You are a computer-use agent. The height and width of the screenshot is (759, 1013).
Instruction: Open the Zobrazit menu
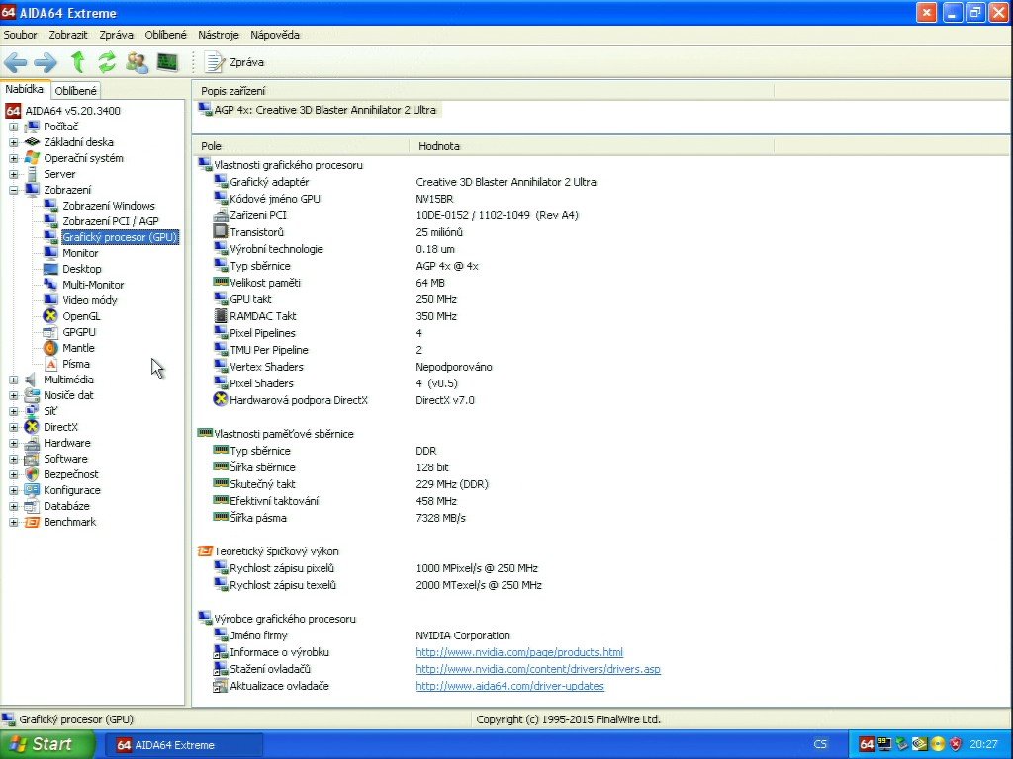click(68, 35)
